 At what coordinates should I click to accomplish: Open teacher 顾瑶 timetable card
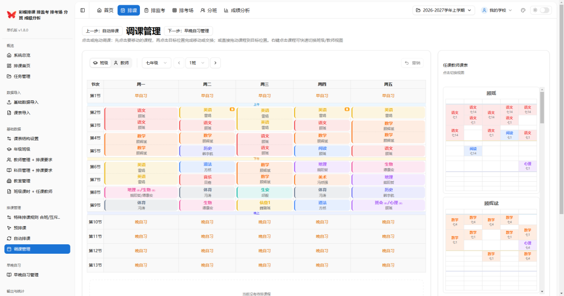(x=491, y=139)
